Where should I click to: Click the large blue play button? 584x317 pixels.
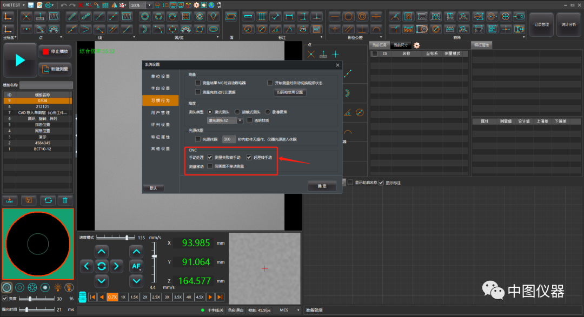point(20,60)
